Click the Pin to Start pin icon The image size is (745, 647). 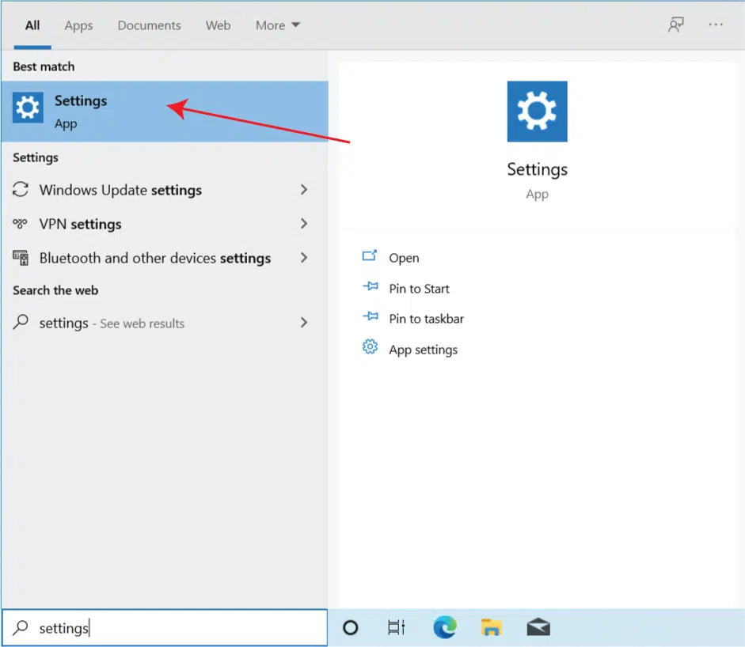point(370,286)
